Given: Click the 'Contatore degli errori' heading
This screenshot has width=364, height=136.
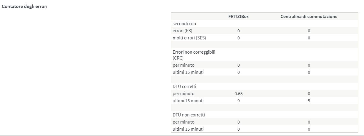Looking at the screenshot, I should coord(25,7).
